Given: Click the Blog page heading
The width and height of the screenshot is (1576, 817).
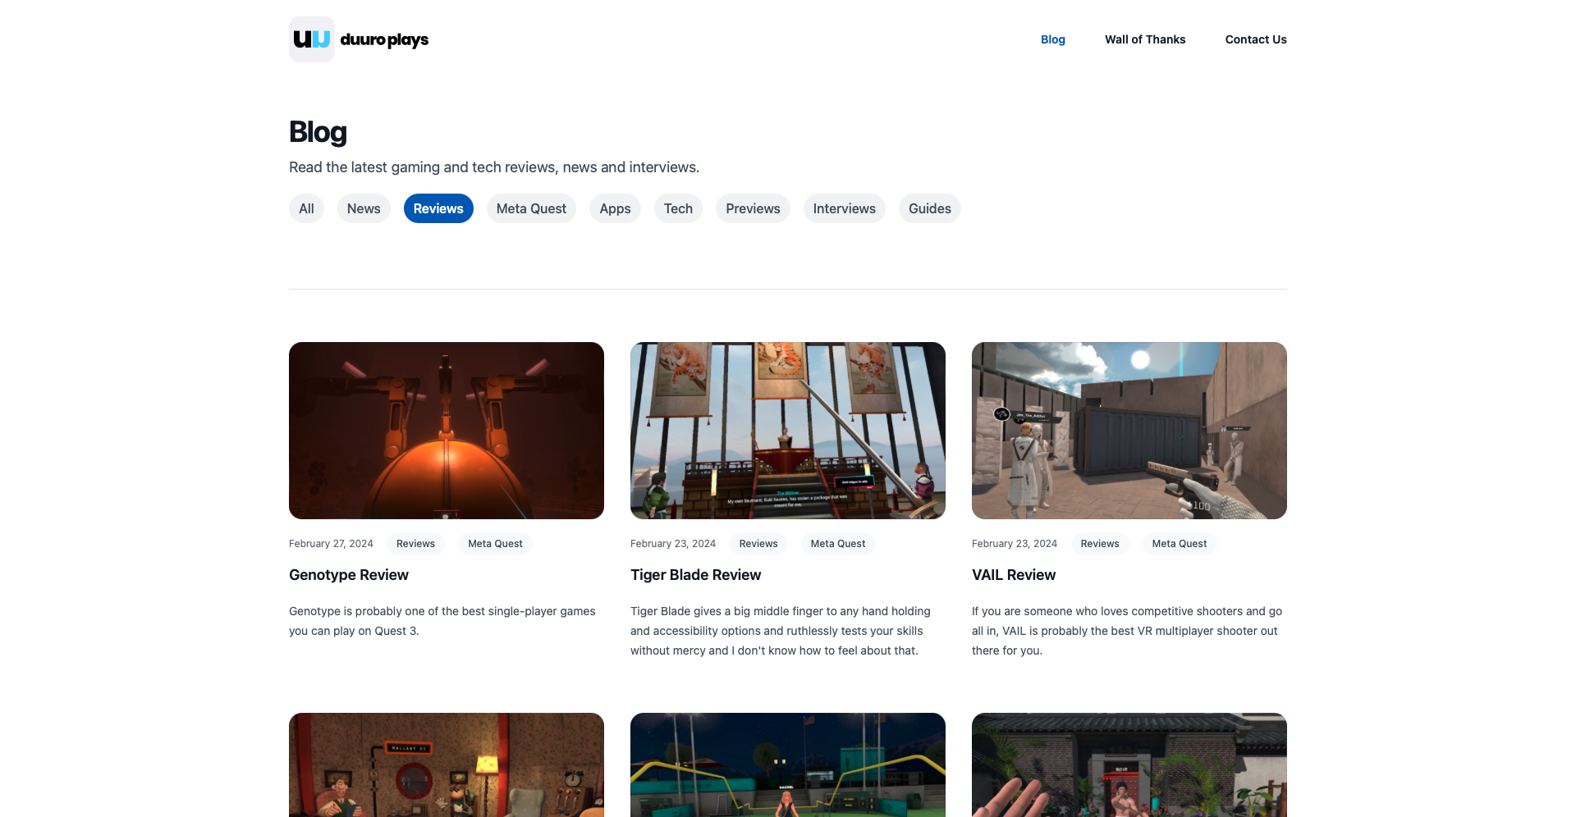Looking at the screenshot, I should [318, 131].
